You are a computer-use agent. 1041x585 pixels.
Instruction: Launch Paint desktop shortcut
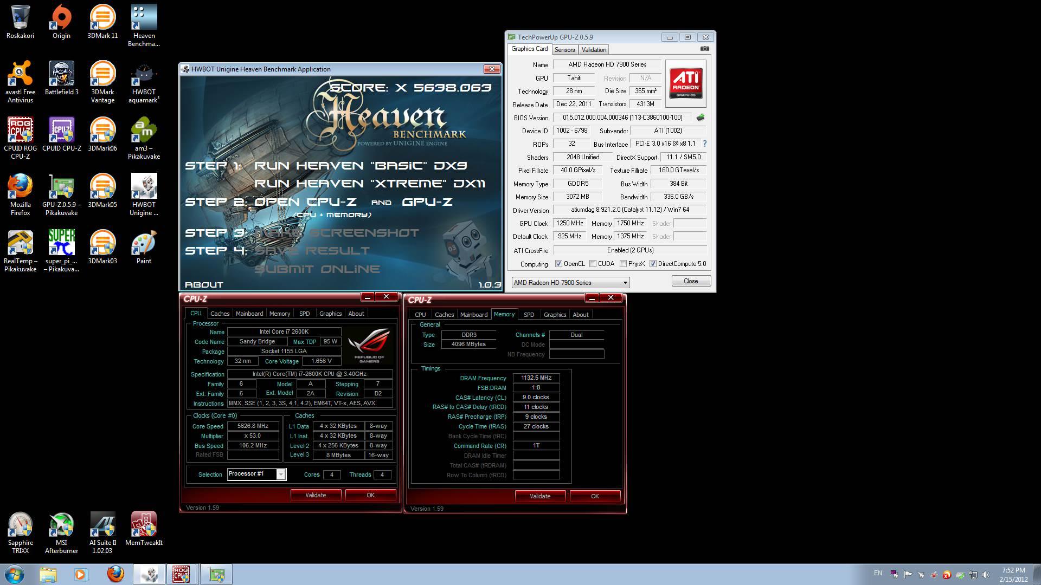pyautogui.click(x=144, y=247)
